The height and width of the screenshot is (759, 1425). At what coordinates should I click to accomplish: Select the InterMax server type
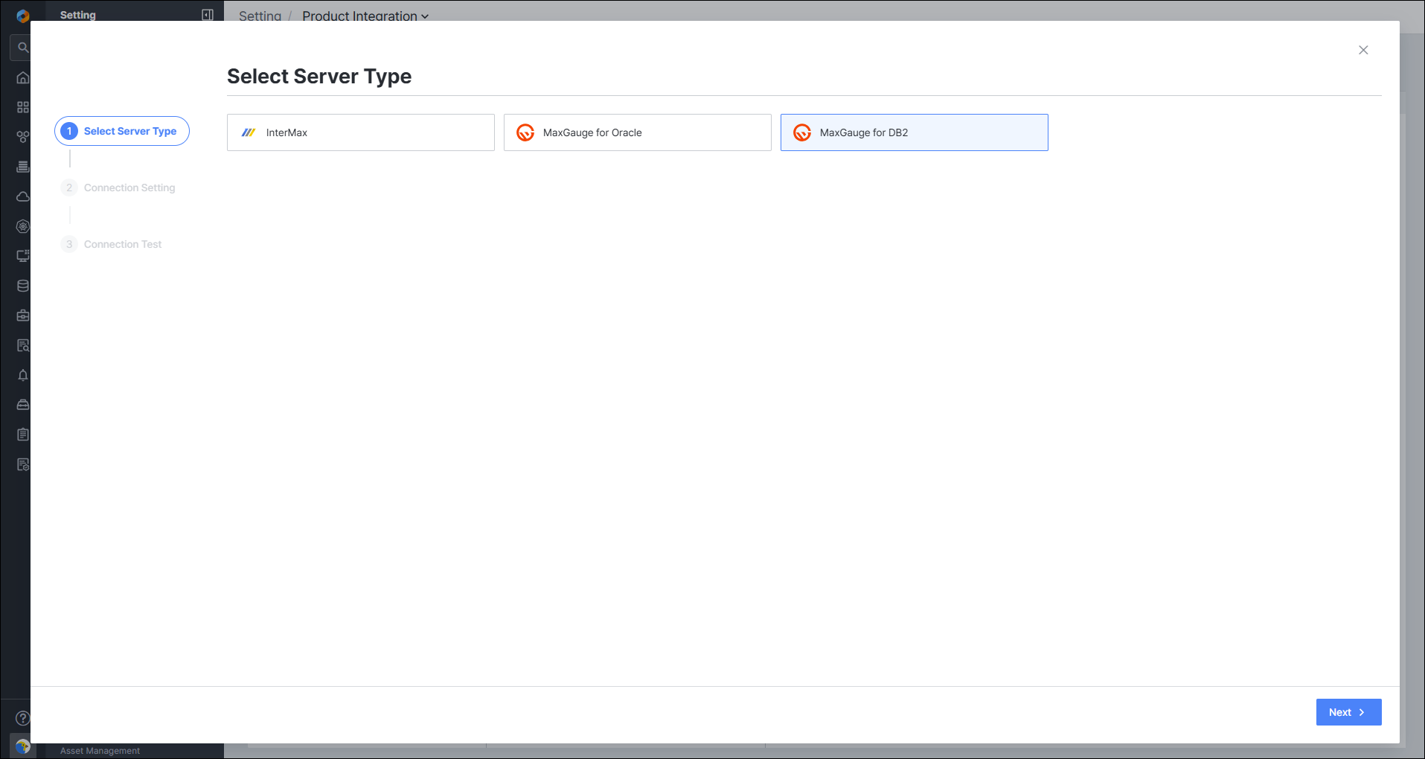361,132
